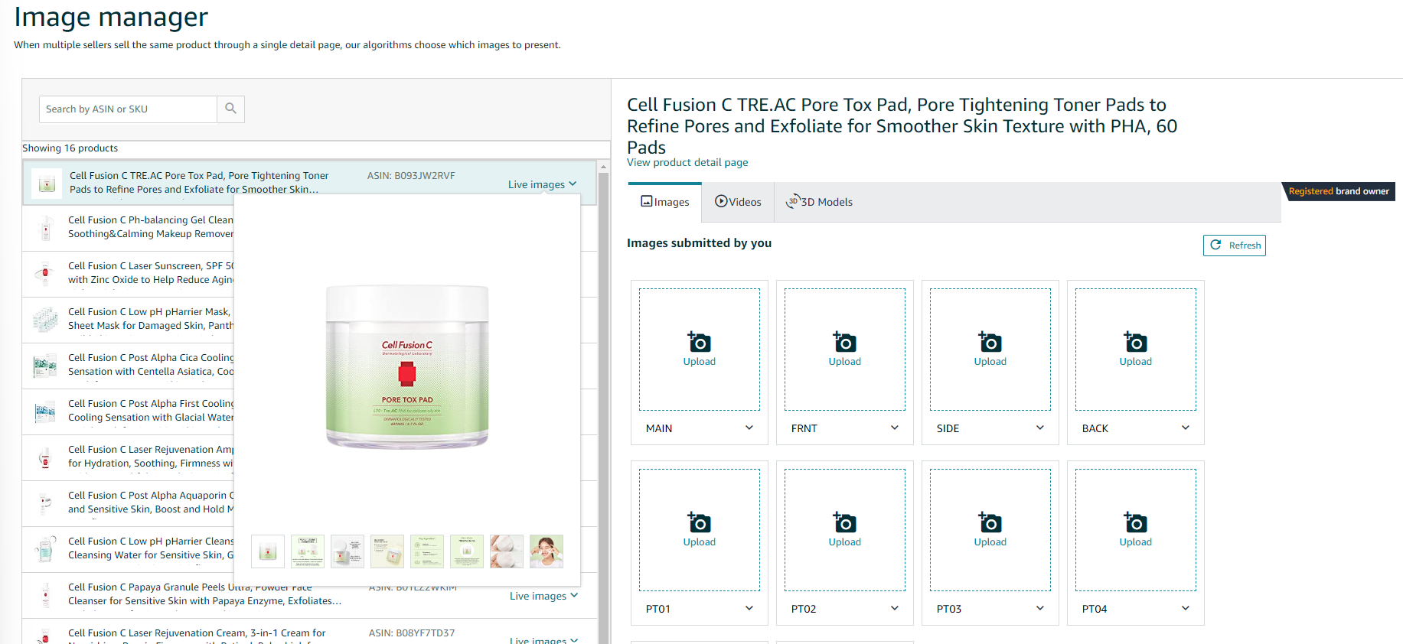Click the Refresh button
This screenshot has height=644, width=1403.
click(1235, 246)
